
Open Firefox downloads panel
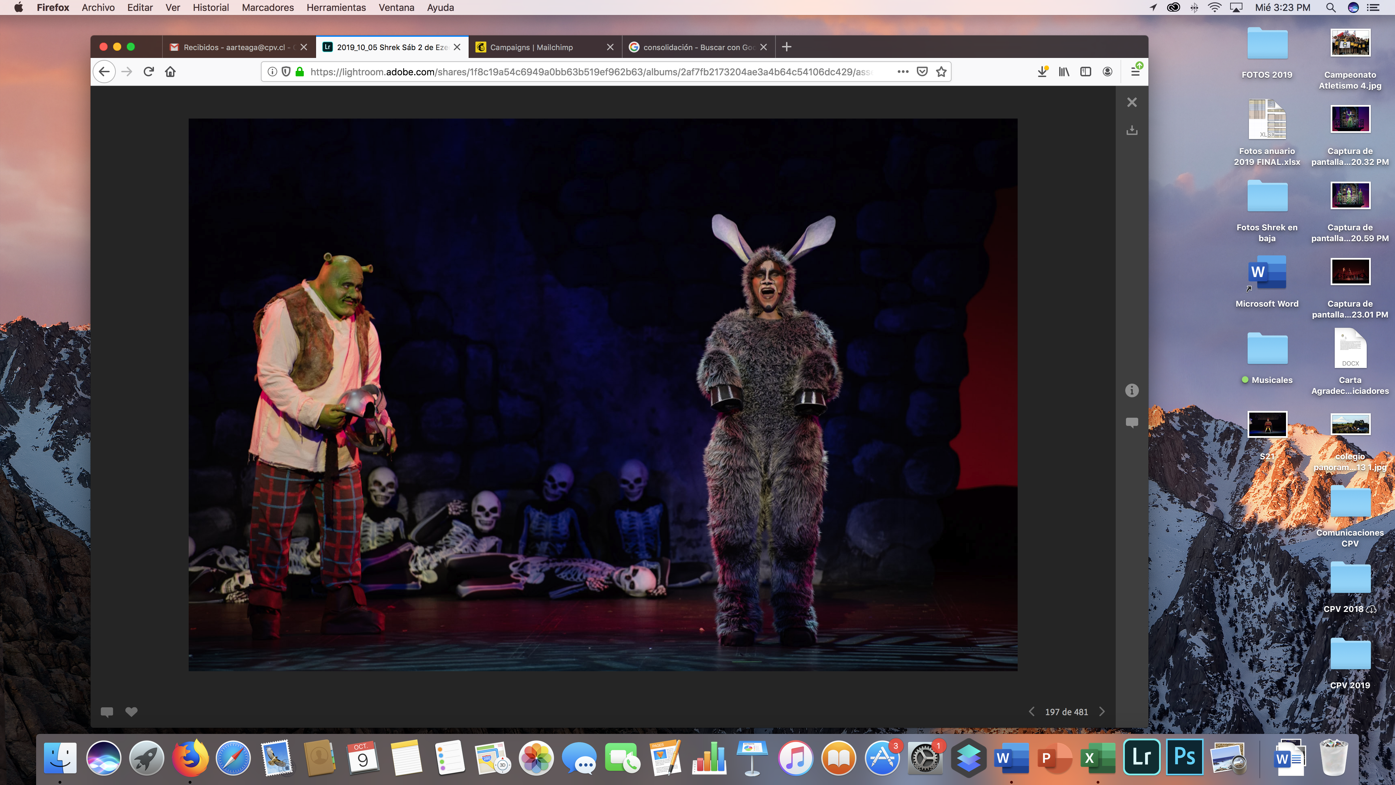coord(1043,72)
